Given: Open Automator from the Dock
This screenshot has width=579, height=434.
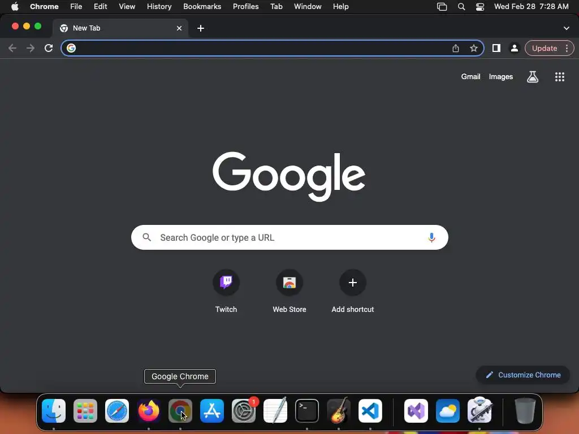Looking at the screenshot, I should point(479,411).
